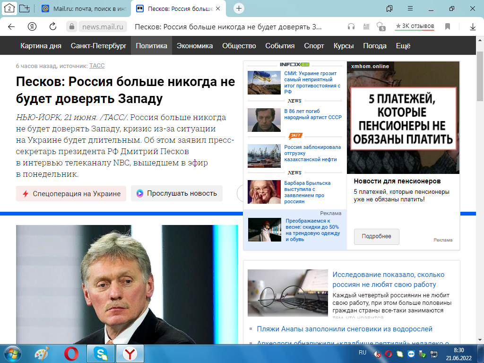Toggle mute via the volume tray icon
Viewport: 484px width, 363px height.
pyautogui.click(x=377, y=354)
